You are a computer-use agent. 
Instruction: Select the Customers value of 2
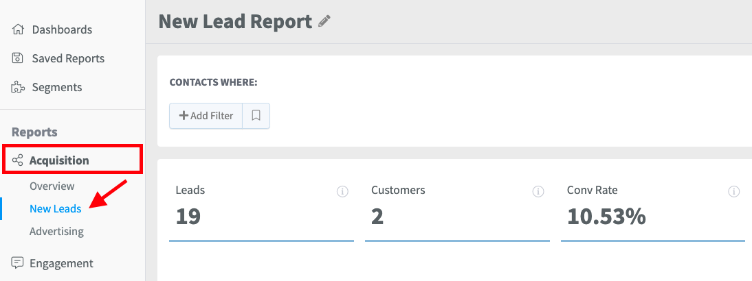(377, 216)
